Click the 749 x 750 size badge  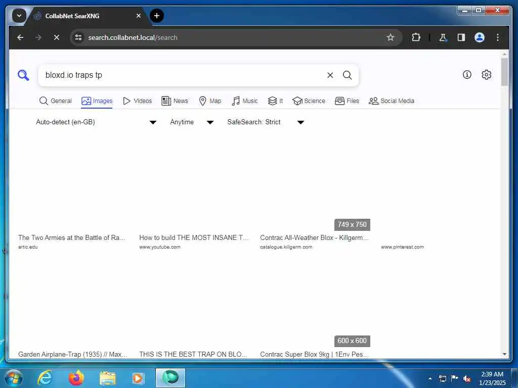pos(352,225)
